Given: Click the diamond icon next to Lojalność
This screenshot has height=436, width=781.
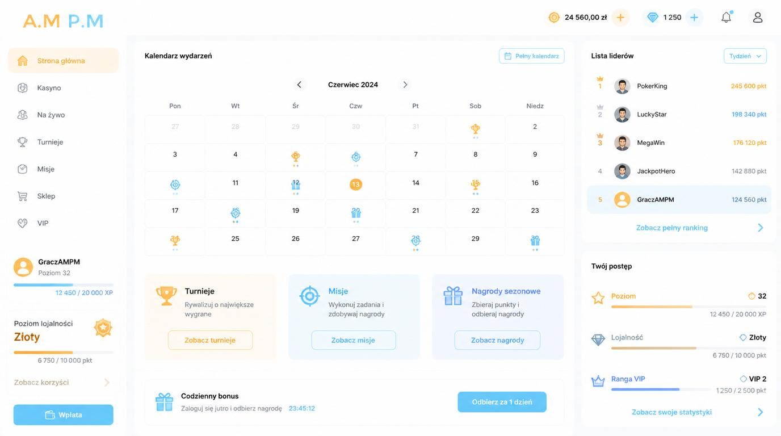Looking at the screenshot, I should (x=598, y=339).
